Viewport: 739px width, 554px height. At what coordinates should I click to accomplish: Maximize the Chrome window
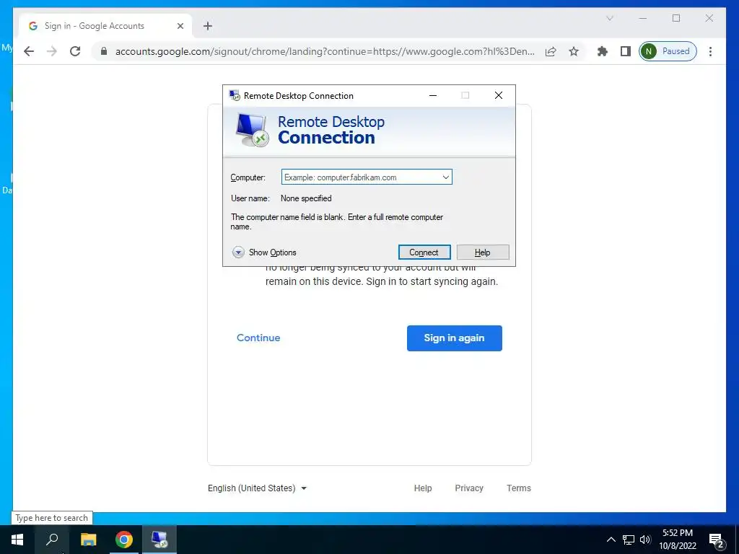tap(676, 18)
